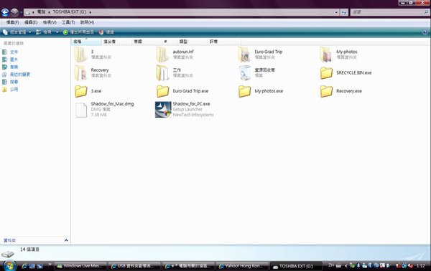Image resolution: width=431 pixels, height=271 pixels.
Task: Open the My photos folder
Action: coord(338,54)
